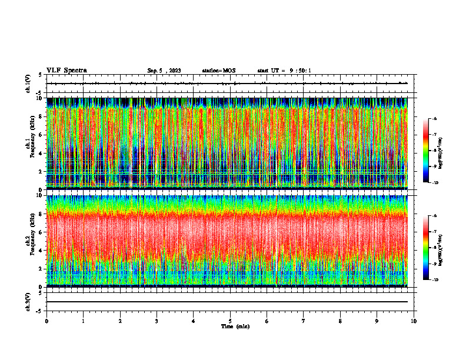Click the "start UT = 9 : 50: 1" text

point(284,71)
